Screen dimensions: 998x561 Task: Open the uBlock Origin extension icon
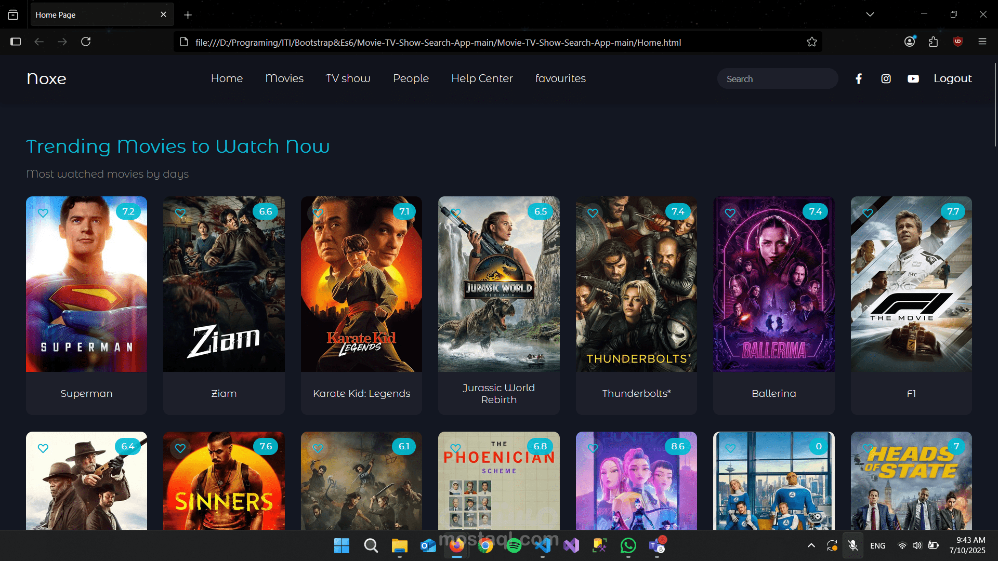[958, 42]
